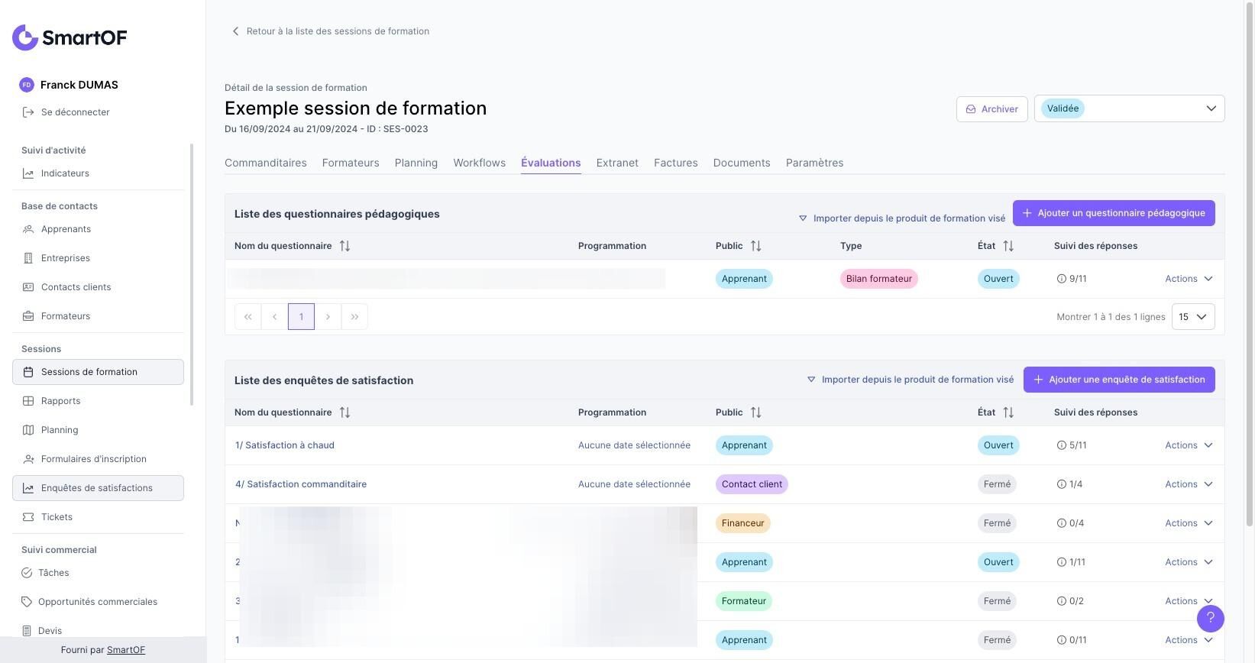
Task: Switch to the Formateurs session tab
Action: coord(351,163)
